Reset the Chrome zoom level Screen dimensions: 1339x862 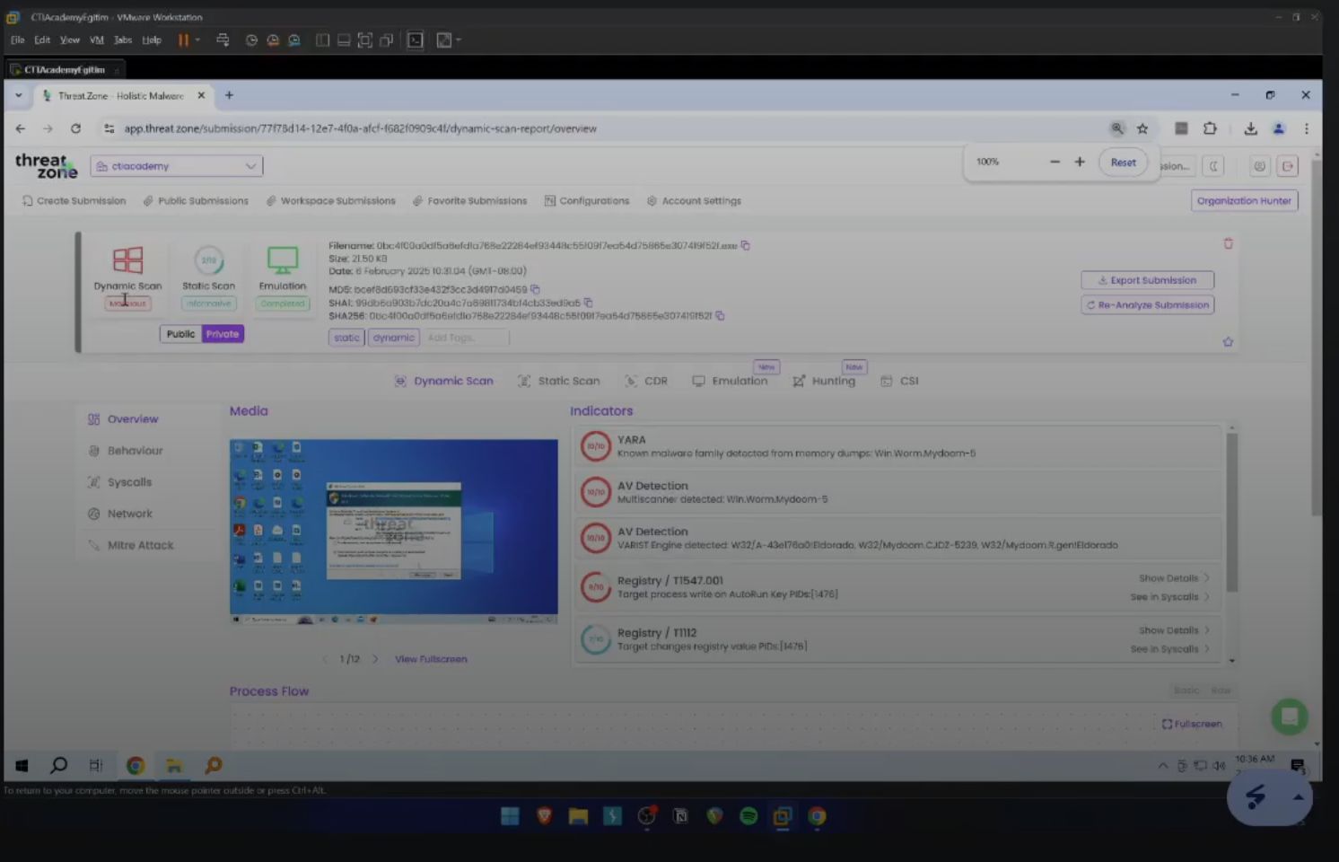pos(1123,163)
